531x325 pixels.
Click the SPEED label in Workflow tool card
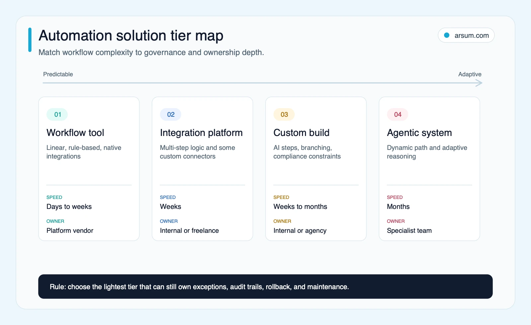[x=54, y=197]
